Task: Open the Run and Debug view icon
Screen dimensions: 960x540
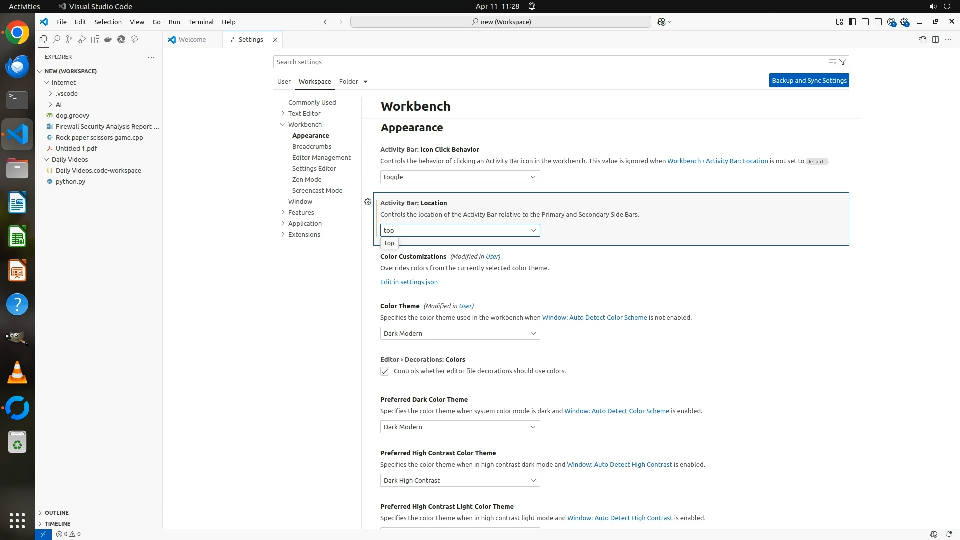Action: pyautogui.click(x=82, y=39)
